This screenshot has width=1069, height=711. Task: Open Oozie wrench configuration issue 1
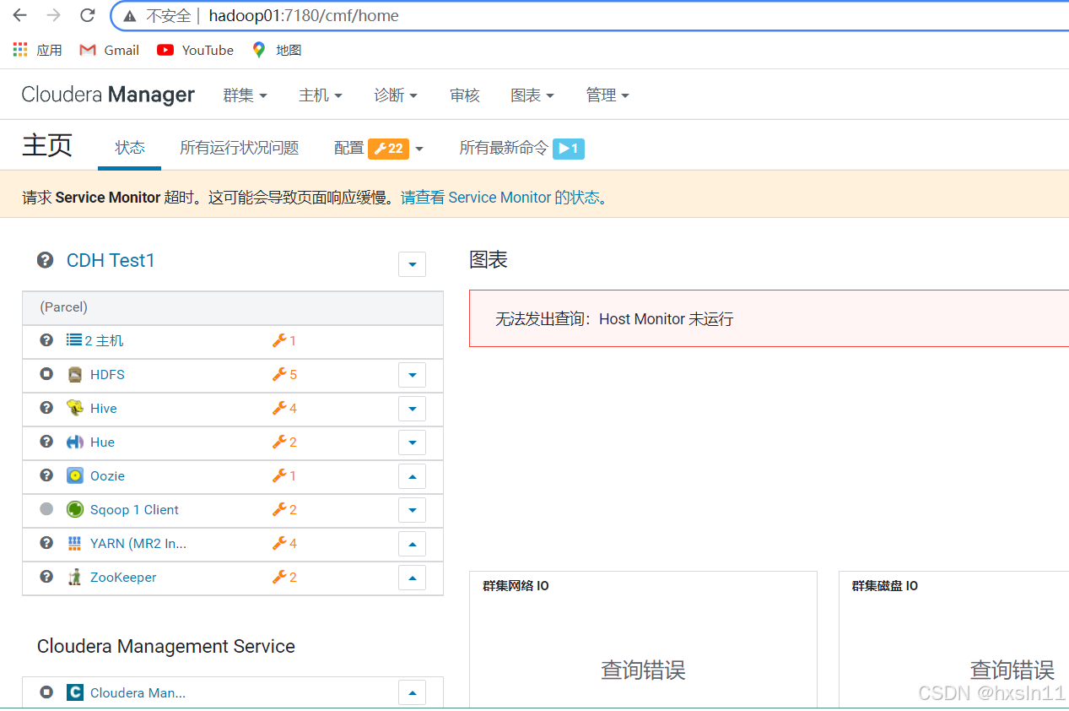pyautogui.click(x=284, y=475)
